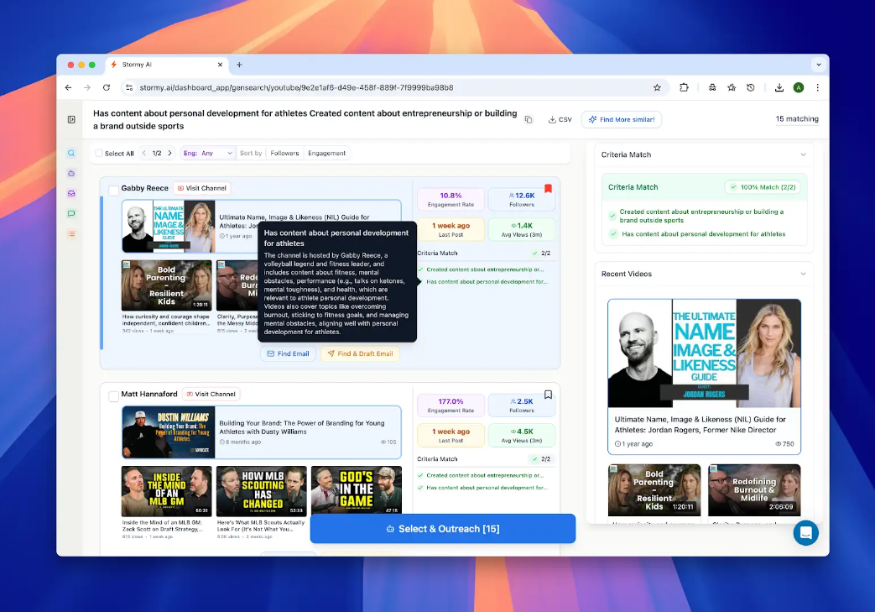Click the 100% Match (2/2) badge
This screenshot has width=875, height=612.
coord(763,187)
